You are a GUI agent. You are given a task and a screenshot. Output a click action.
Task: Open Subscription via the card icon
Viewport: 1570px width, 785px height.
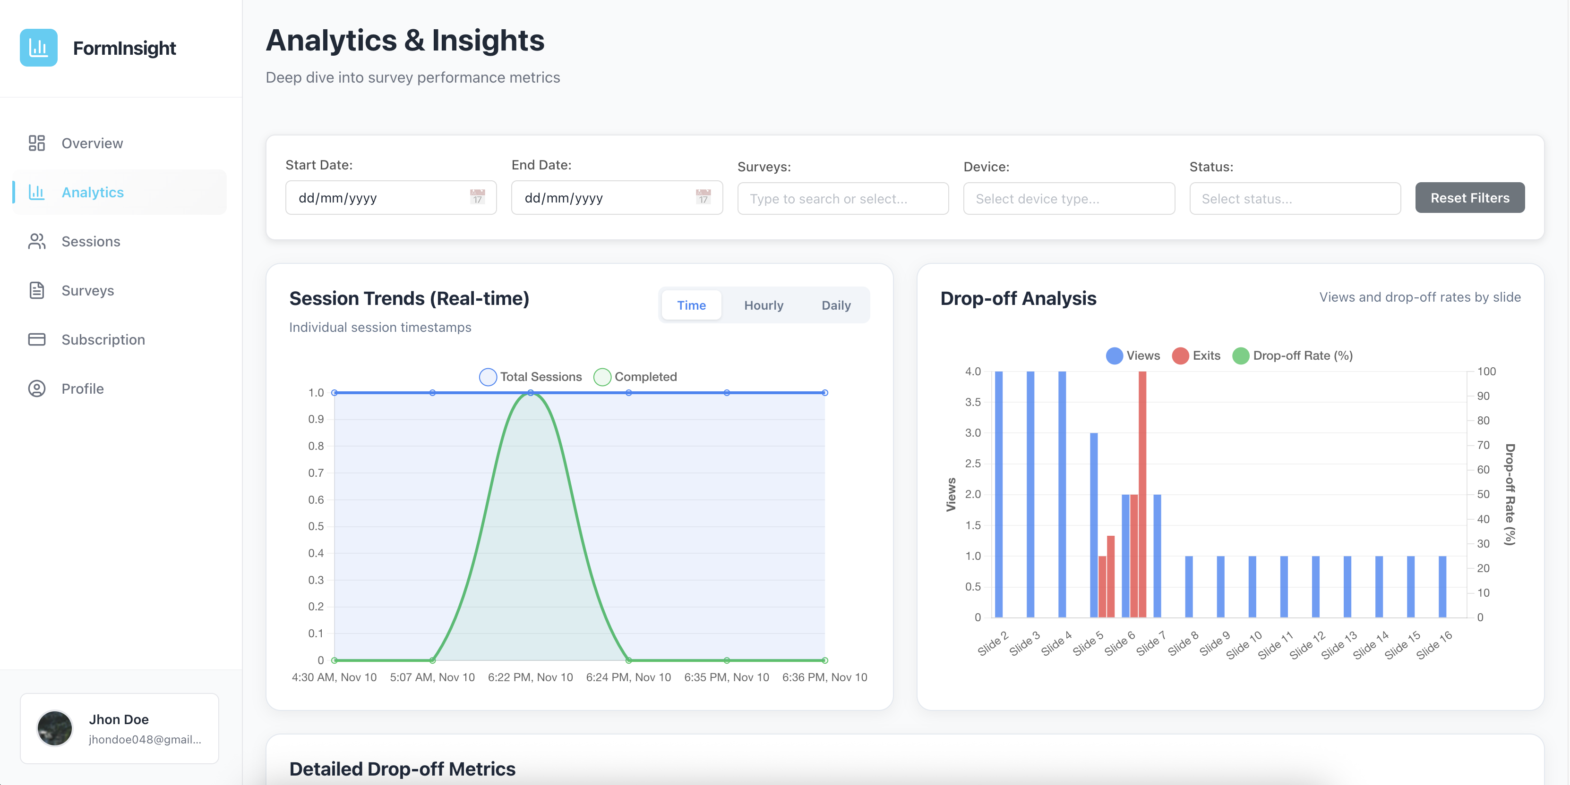36,339
